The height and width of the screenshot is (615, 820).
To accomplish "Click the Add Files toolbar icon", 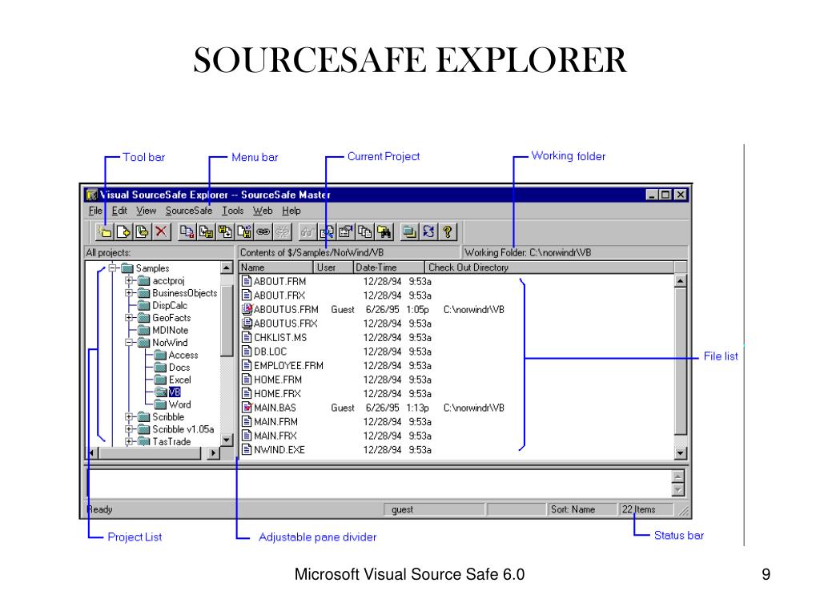I will click(123, 231).
